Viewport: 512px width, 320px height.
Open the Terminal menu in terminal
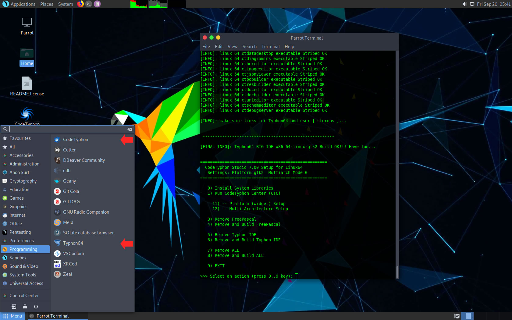271,47
